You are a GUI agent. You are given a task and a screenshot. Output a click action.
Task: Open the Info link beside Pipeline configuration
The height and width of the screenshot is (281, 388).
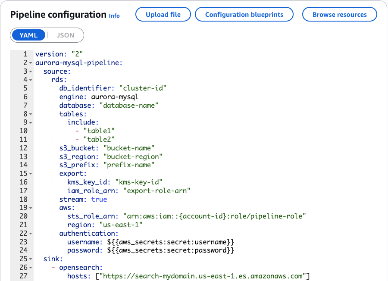pos(114,16)
